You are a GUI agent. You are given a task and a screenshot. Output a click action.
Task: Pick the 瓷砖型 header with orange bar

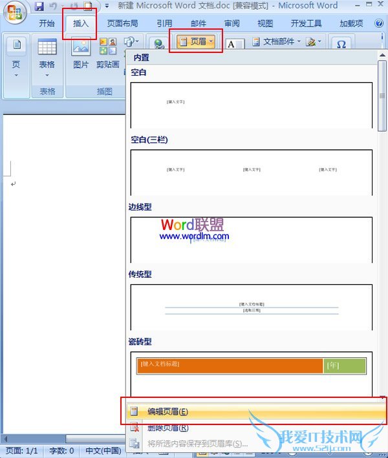pyautogui.click(x=251, y=373)
